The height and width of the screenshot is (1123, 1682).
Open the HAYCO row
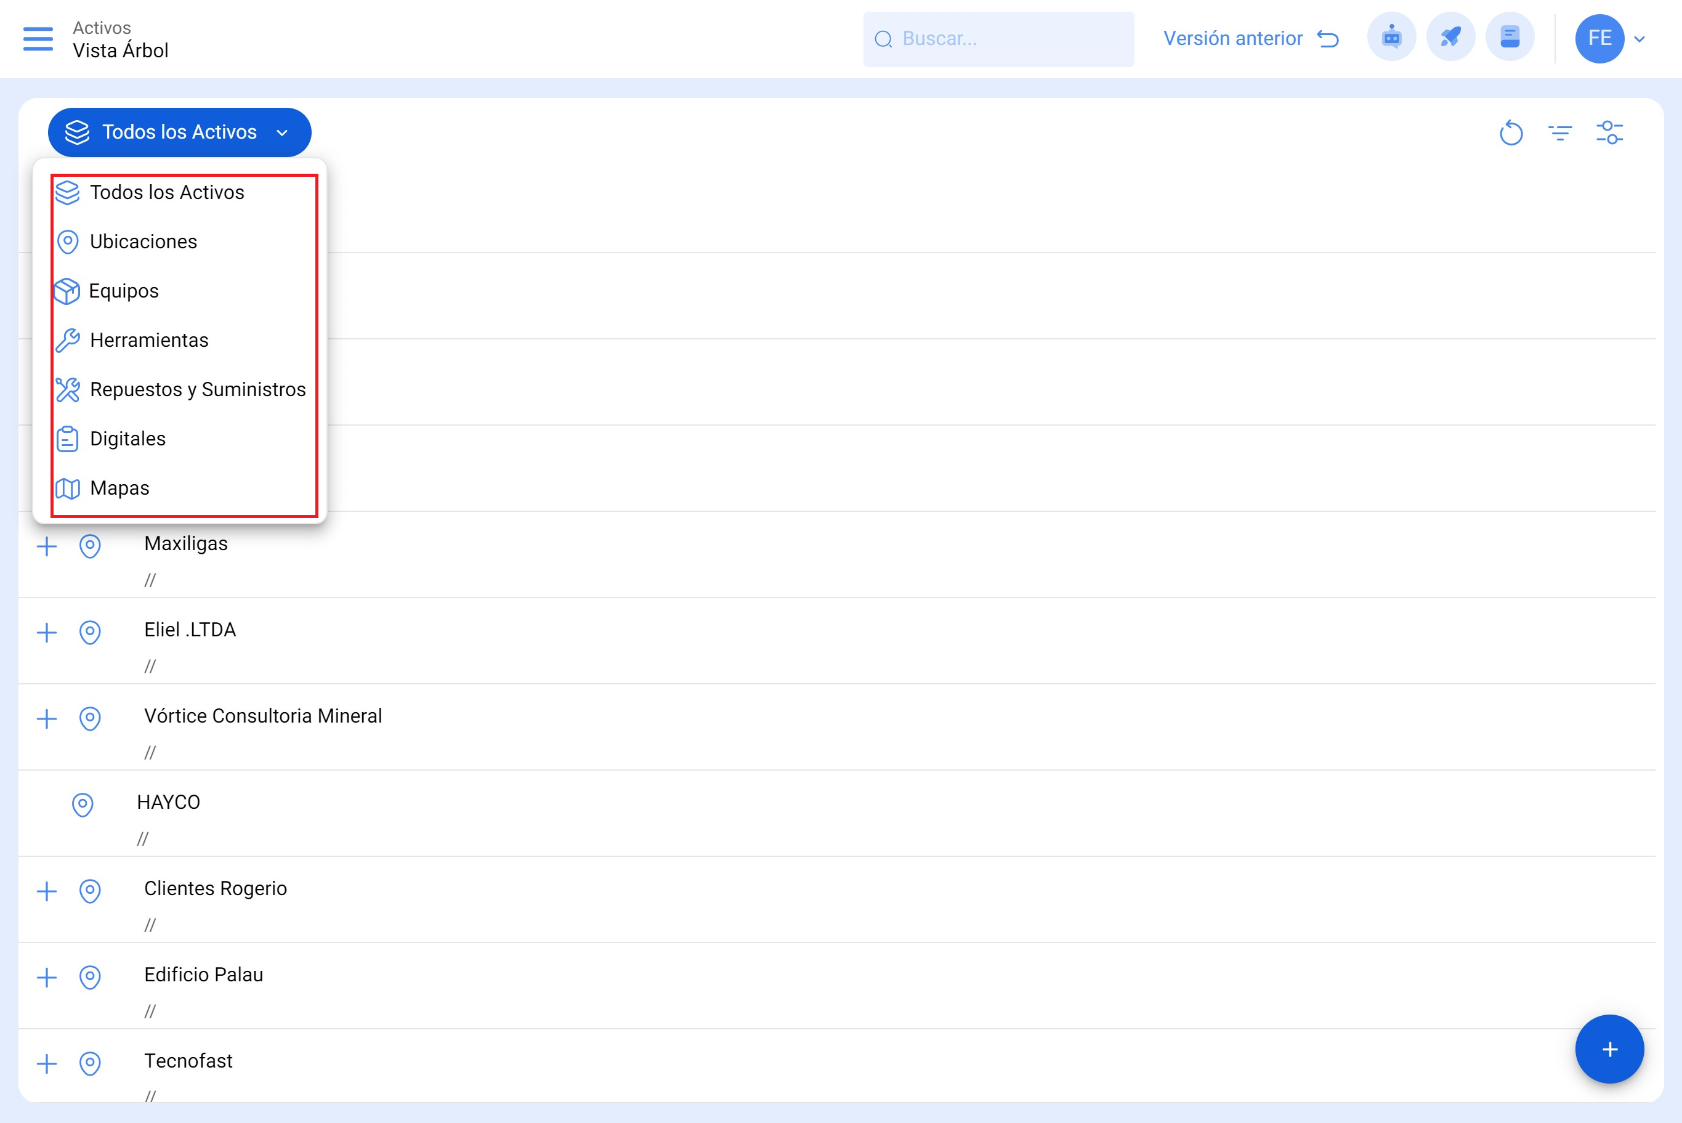836,814
